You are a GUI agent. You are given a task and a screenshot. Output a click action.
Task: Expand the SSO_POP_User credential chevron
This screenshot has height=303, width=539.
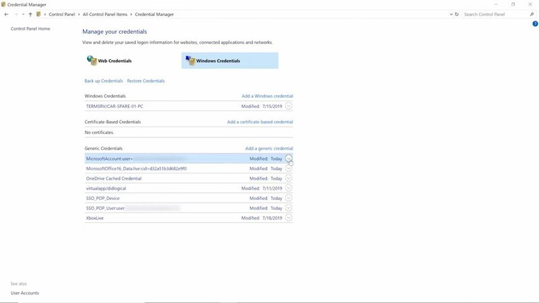(x=289, y=208)
